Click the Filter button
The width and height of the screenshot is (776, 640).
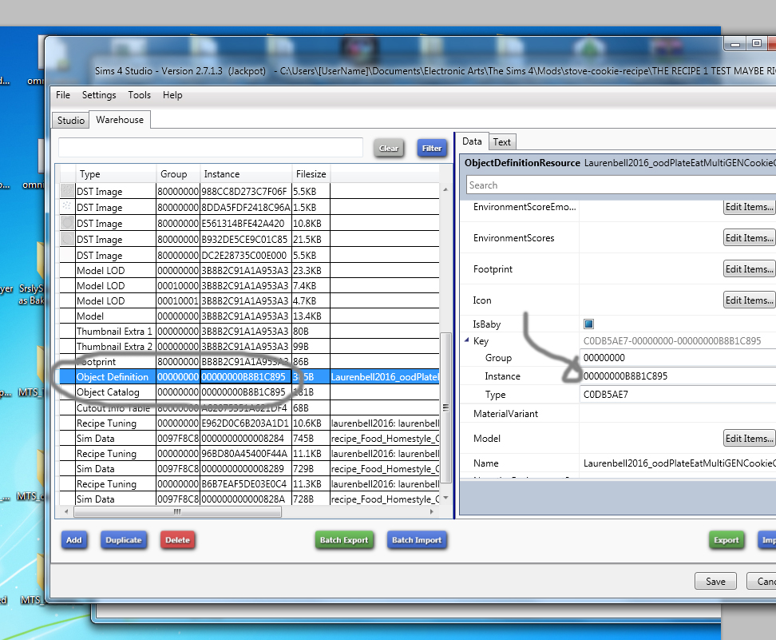pos(432,148)
